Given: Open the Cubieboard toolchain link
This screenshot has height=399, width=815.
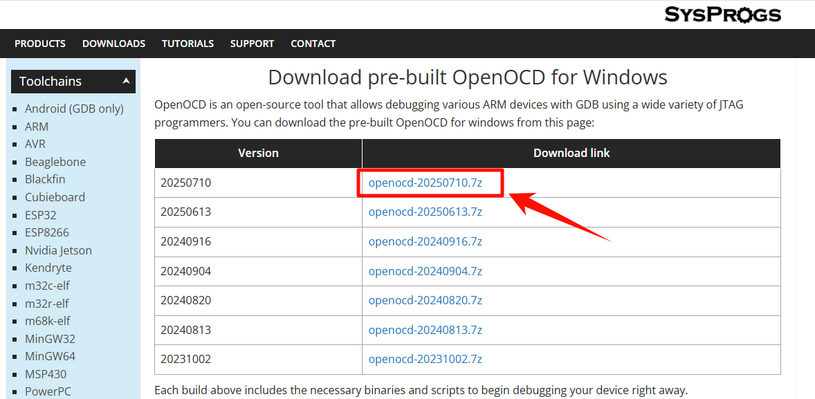Looking at the screenshot, I should click(55, 197).
